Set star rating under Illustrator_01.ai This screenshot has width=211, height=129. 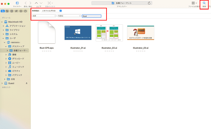point(78,51)
